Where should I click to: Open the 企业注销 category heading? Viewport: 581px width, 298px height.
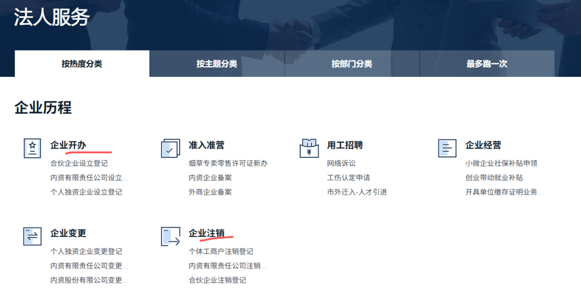[x=207, y=233]
